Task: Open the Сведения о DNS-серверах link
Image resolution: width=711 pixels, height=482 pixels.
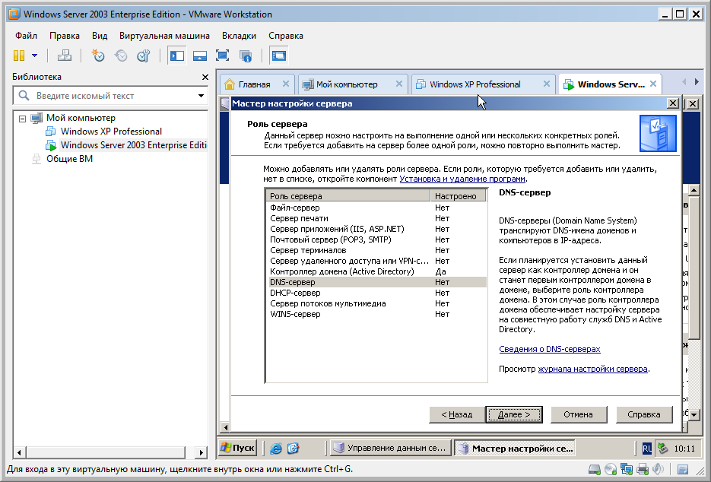Action: (x=550, y=349)
